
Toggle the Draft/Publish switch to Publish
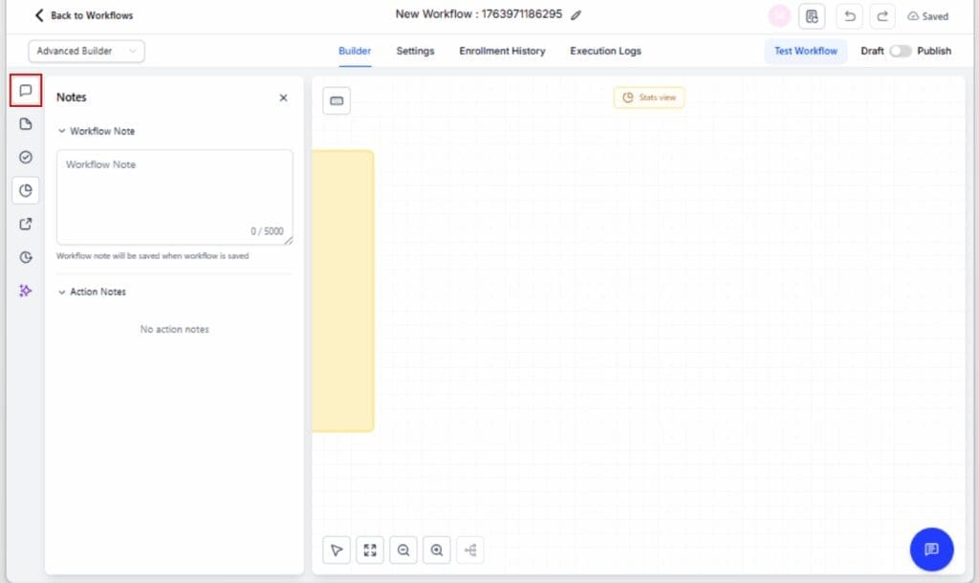click(900, 51)
